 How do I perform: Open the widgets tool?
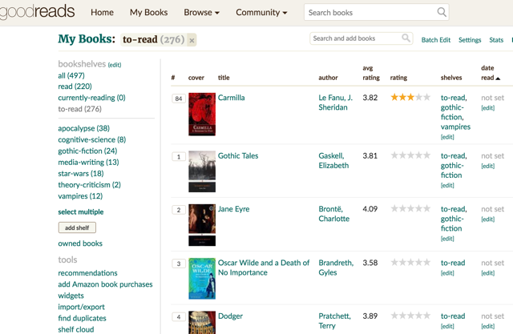(x=71, y=296)
